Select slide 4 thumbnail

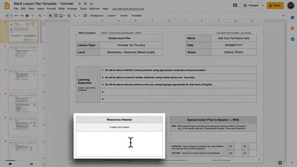coord(23,103)
